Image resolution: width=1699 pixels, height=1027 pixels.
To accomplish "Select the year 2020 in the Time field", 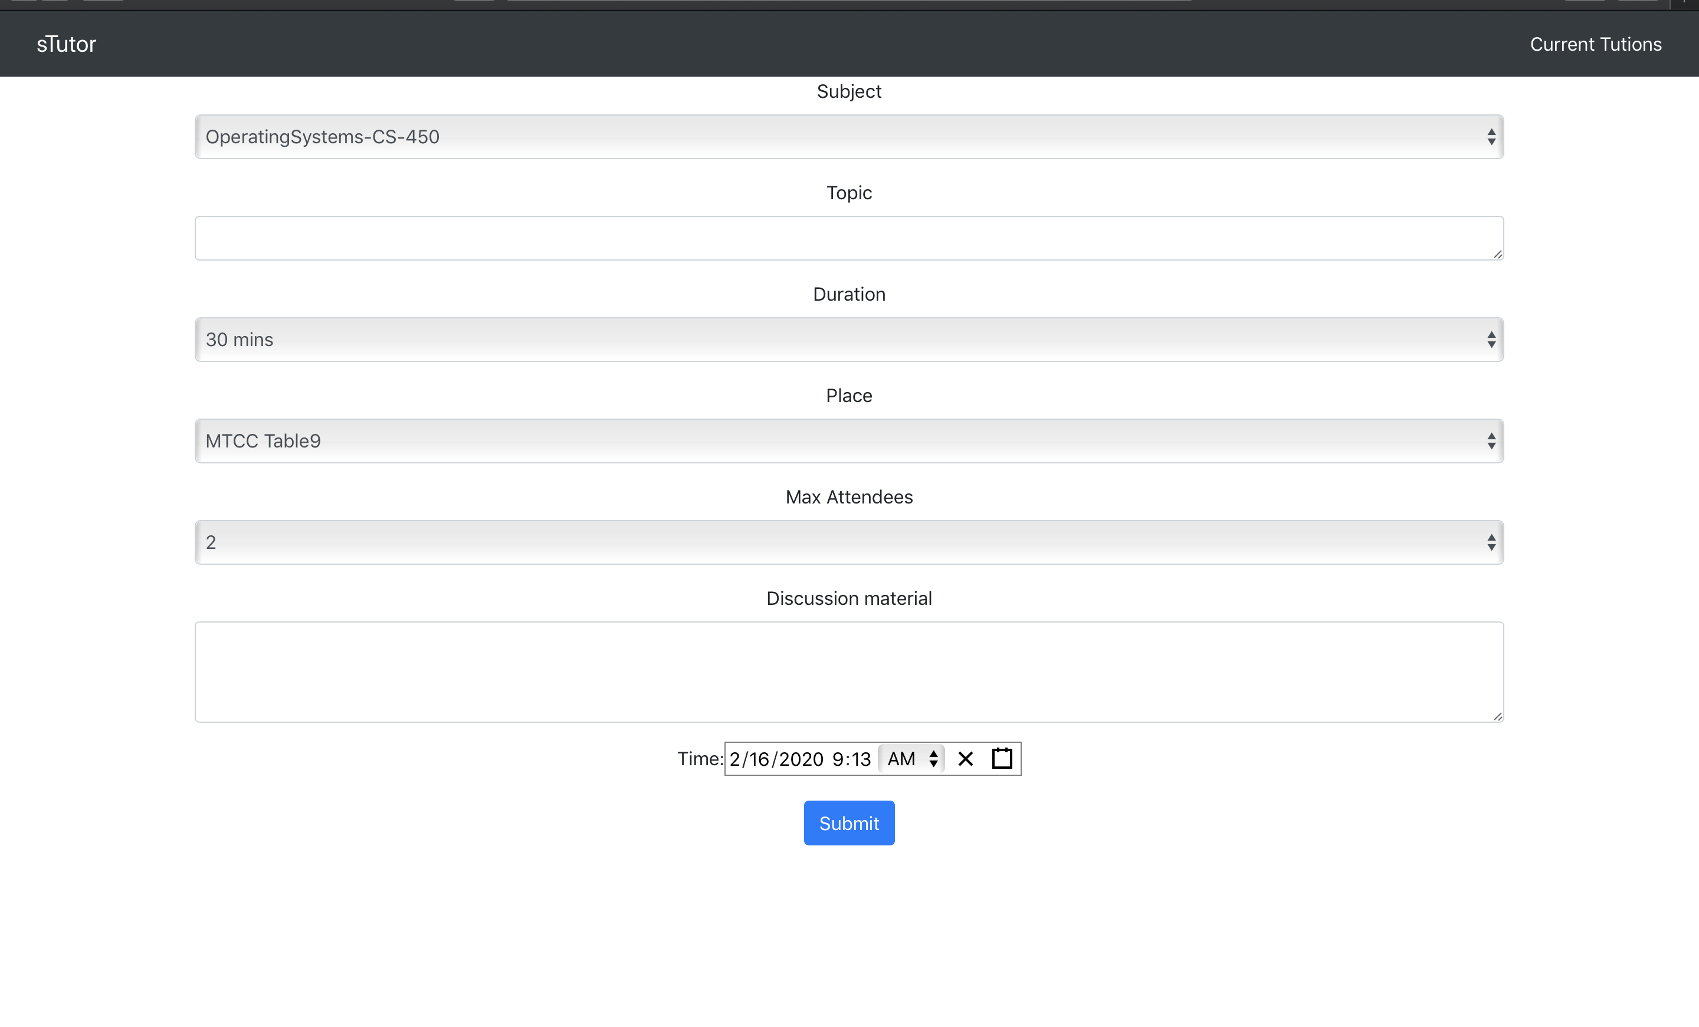I will click(x=801, y=759).
